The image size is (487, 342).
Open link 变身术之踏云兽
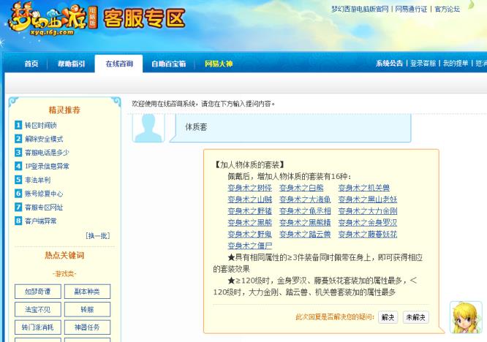coord(305,234)
